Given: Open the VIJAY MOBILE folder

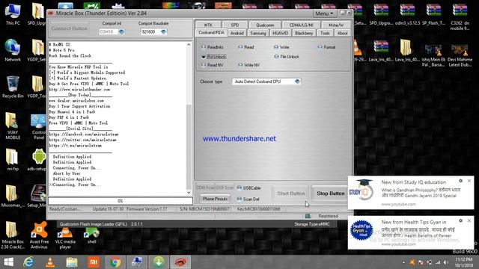Looking at the screenshot, I should point(13,126).
